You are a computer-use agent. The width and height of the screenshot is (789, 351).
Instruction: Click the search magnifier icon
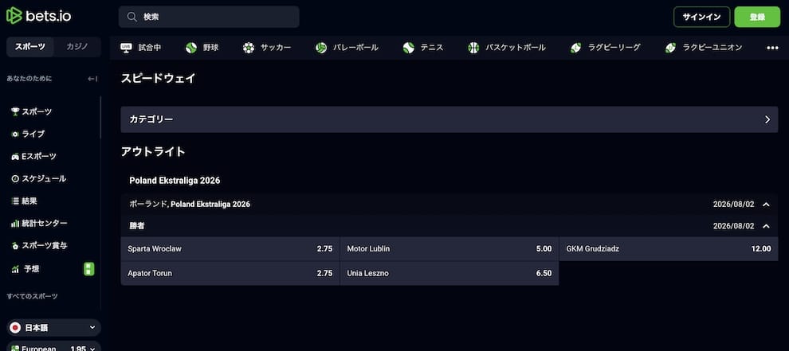point(131,17)
